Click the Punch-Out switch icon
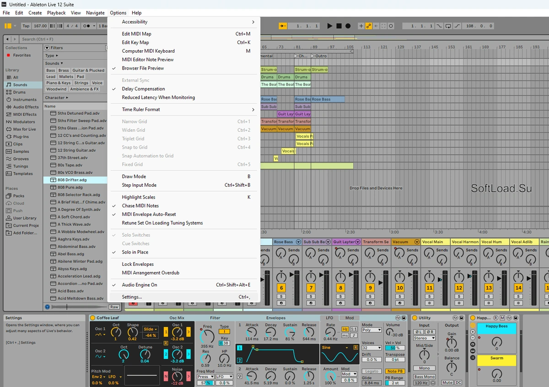The image size is (549, 387). [x=457, y=26]
